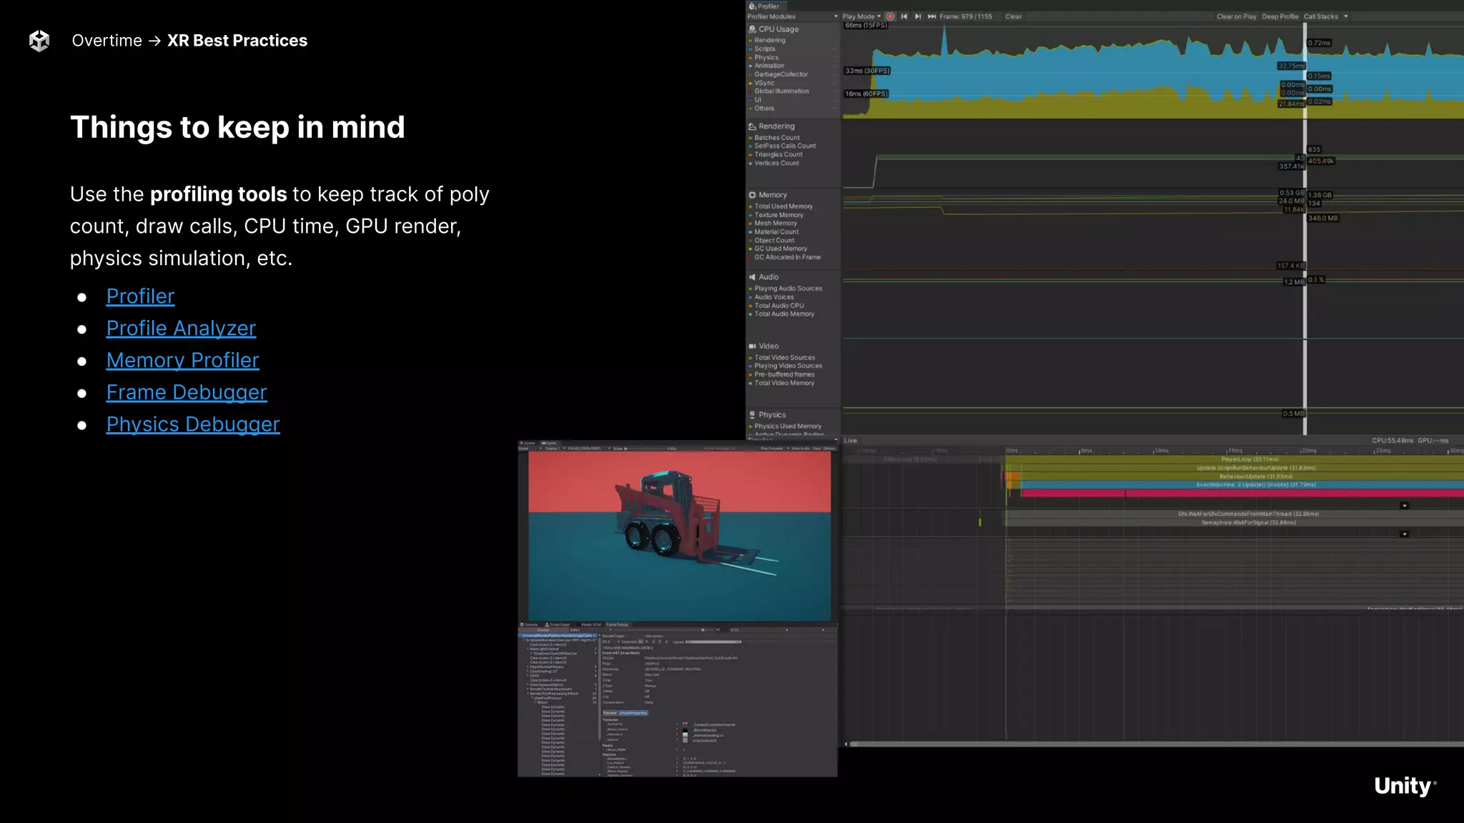Click the Disable button in Frame Debug

coord(543,630)
